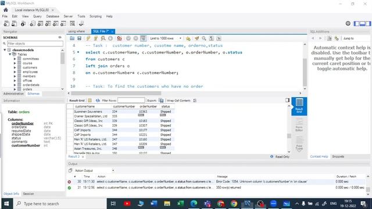The image size is (372, 209).
Task: Expand the offices table
Action: pos(15,81)
